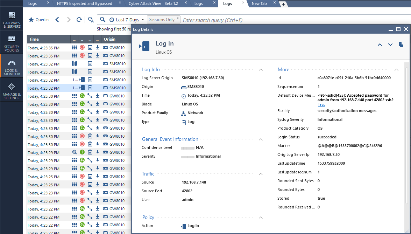Collapse the General Event Information section

click(261, 139)
